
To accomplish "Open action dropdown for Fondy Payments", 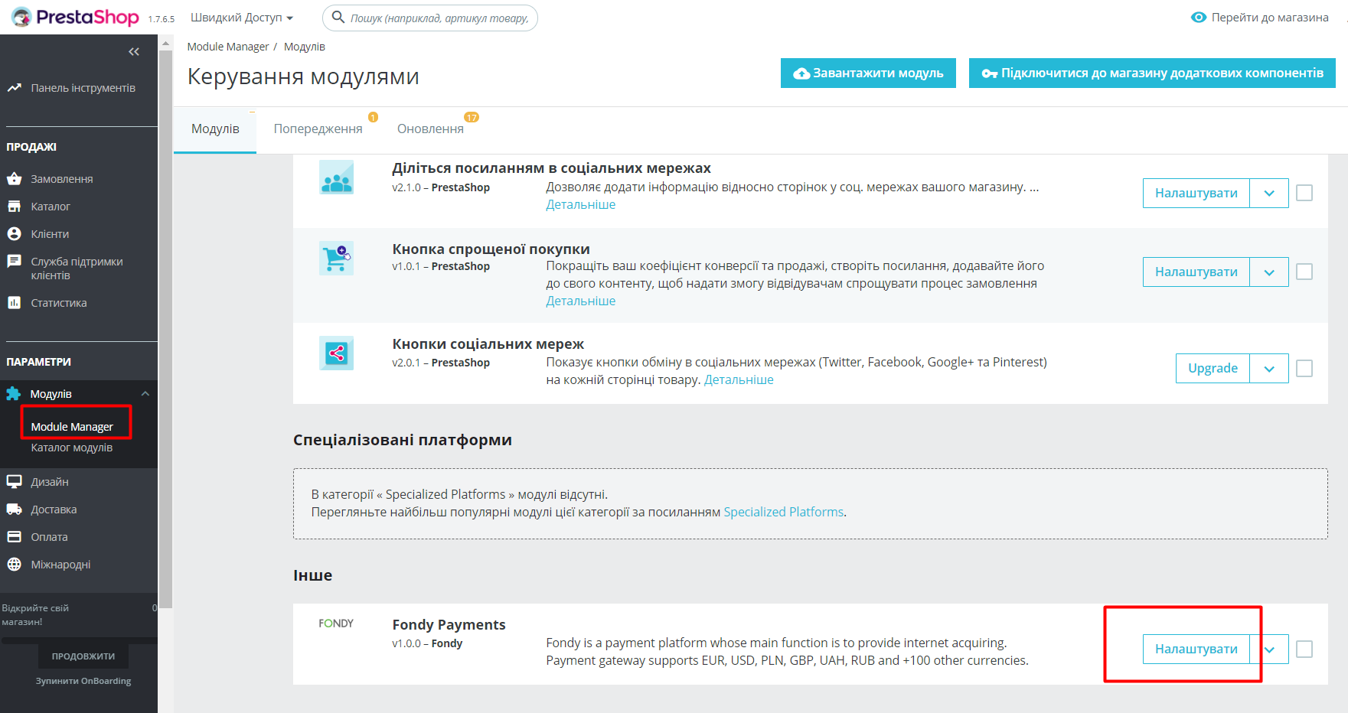I will pyautogui.click(x=1271, y=649).
